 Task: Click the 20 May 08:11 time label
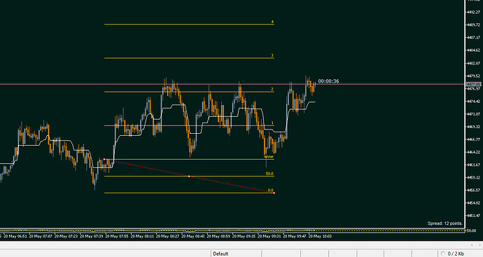tap(142, 237)
